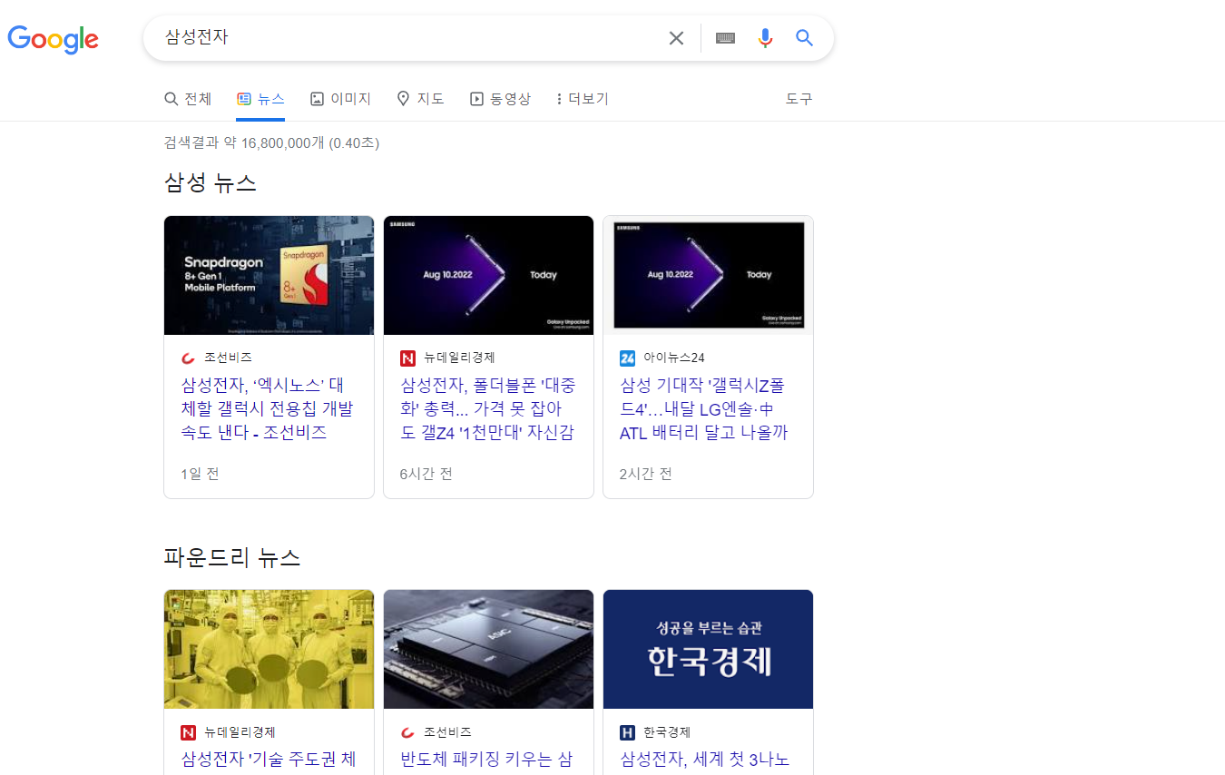Open the 도구 search tools
Screen dimensions: 1225x775
coord(799,99)
